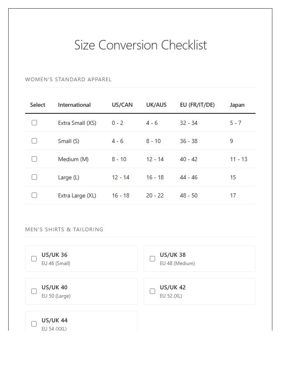
Task: Select the WOMEN'S STANDARD APPAREL heading
Action: click(x=69, y=79)
